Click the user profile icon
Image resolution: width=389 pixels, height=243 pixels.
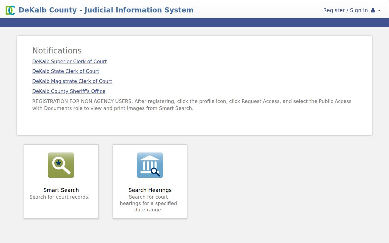point(373,10)
